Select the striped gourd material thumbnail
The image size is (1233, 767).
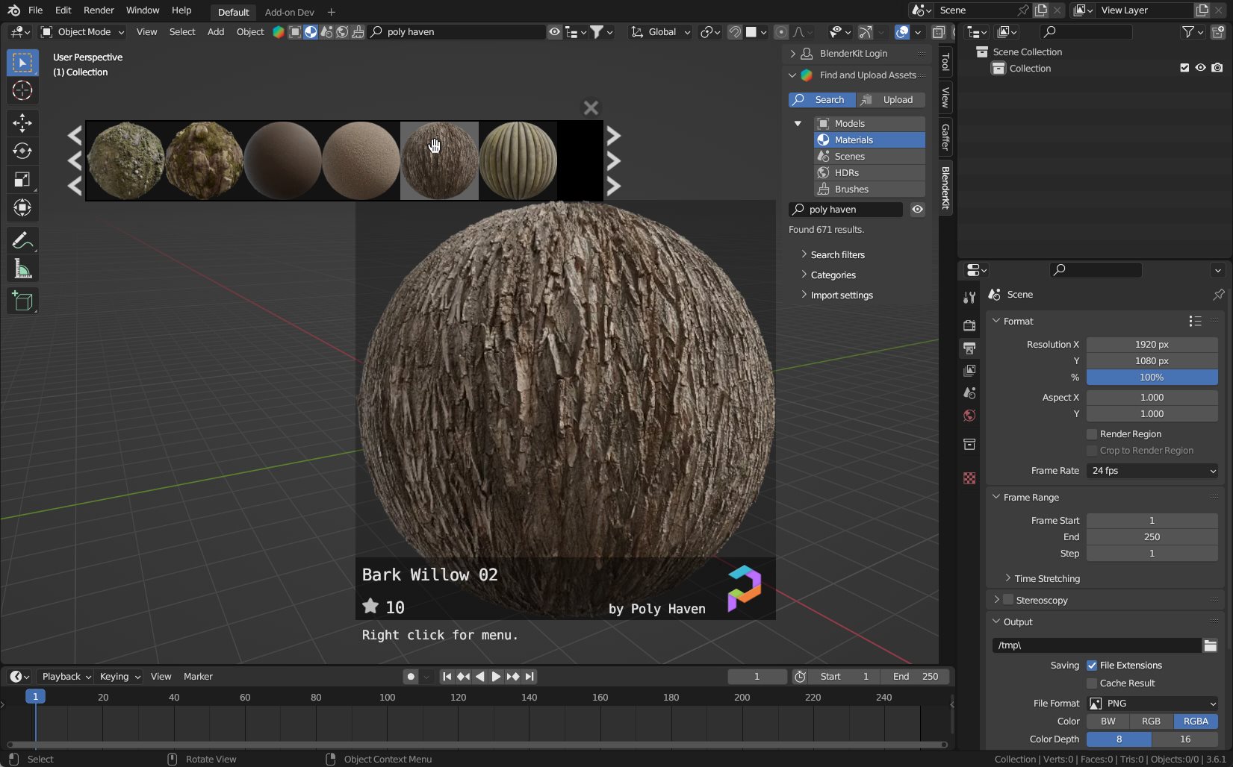pos(518,160)
